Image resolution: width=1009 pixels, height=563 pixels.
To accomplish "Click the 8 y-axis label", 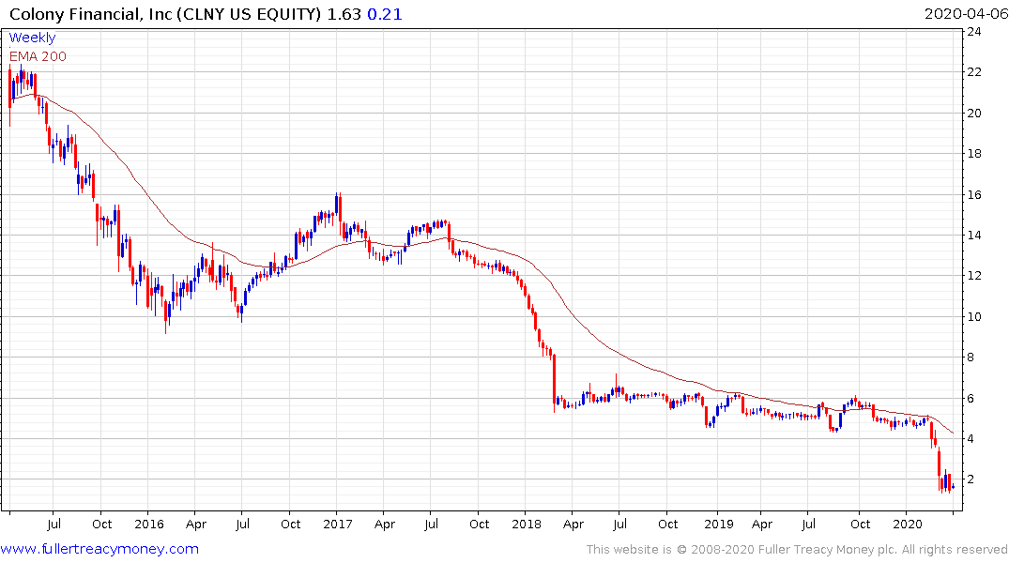I will coord(971,358).
